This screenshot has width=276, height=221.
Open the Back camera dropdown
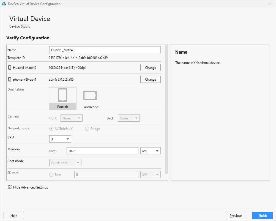[129, 118]
